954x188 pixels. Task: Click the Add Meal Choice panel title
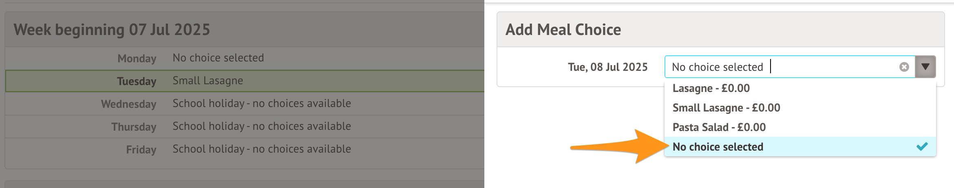(563, 30)
